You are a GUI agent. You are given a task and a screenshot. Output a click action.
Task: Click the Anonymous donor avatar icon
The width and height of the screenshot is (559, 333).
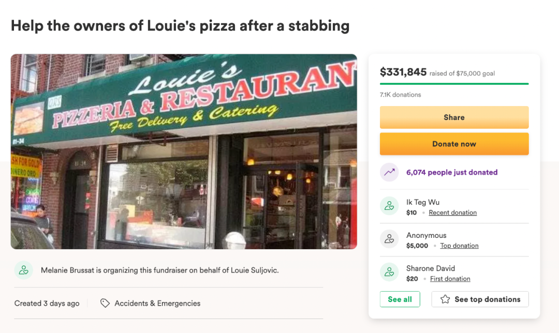[x=389, y=239]
